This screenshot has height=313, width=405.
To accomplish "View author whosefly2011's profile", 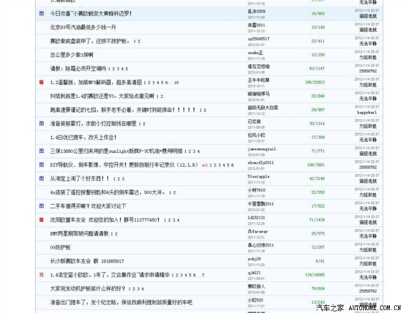I will [260, 163].
